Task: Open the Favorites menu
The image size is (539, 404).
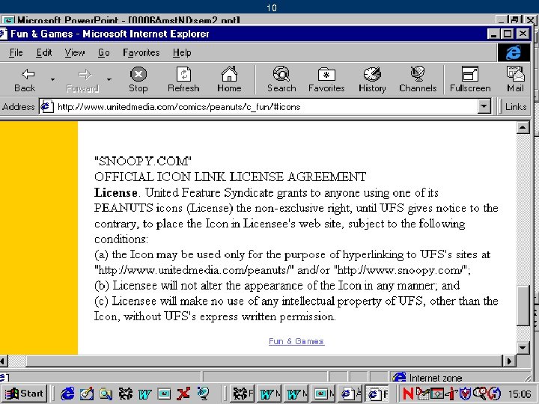Action: [x=141, y=52]
